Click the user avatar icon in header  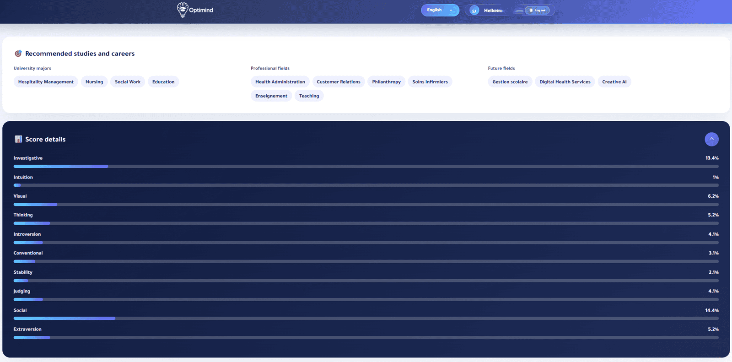[x=474, y=11]
